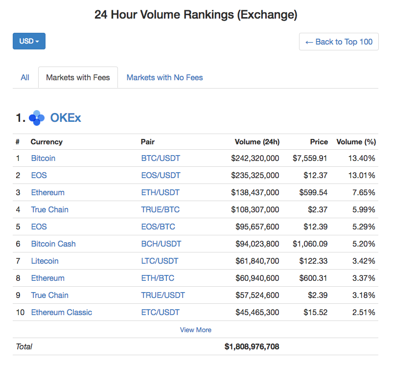Click the 5.99% volume share
393x365 pixels.
tap(364, 209)
